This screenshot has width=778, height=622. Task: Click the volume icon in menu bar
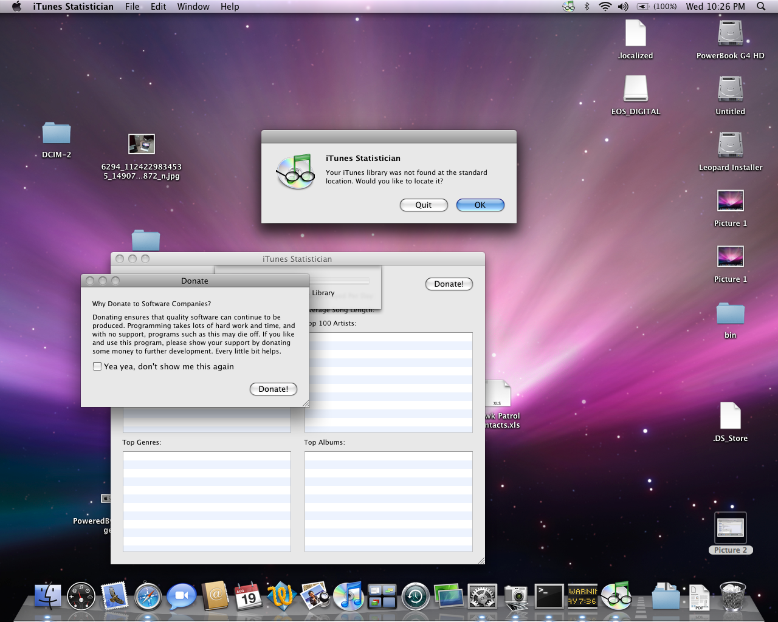[623, 7]
